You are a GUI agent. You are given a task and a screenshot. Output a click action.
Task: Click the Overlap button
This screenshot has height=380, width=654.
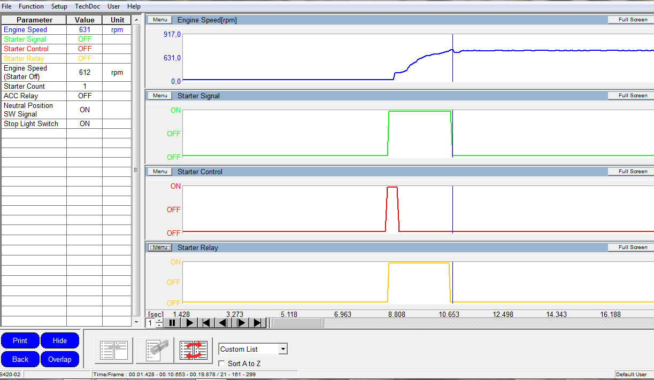coord(60,359)
